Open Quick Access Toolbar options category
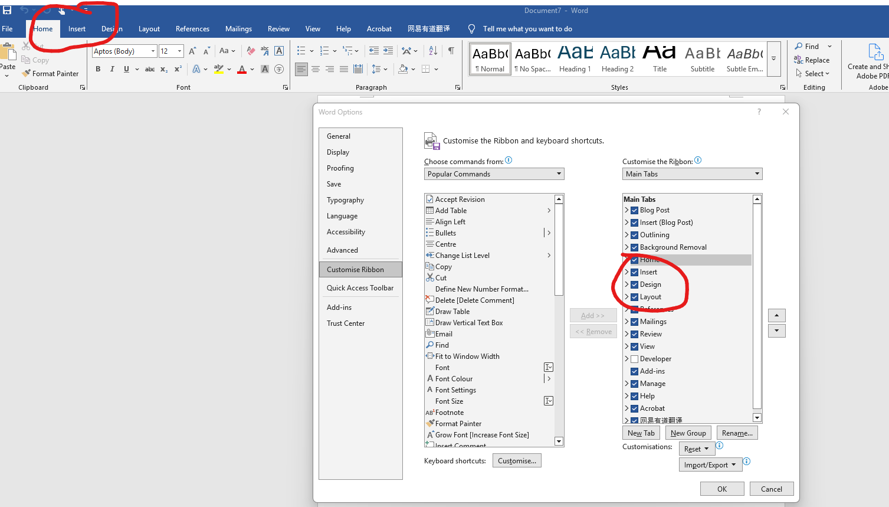 coord(360,288)
